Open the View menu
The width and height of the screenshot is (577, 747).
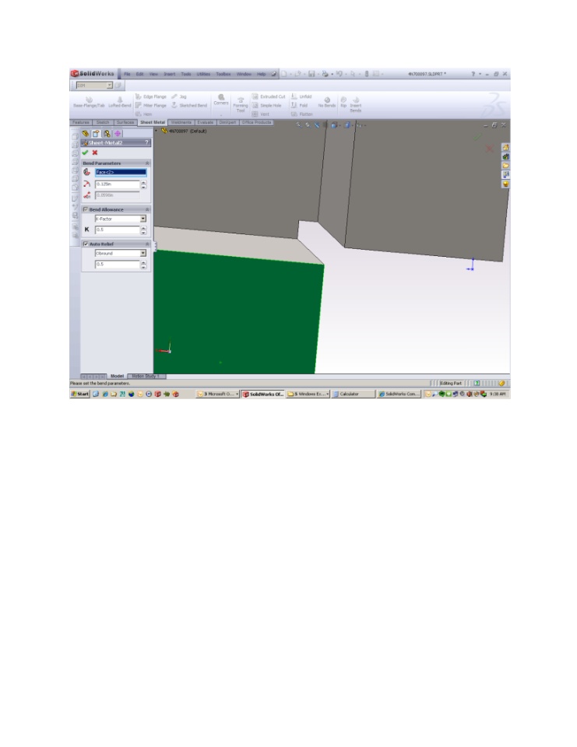pos(153,75)
